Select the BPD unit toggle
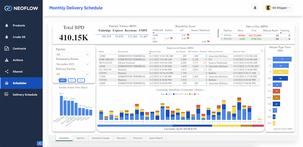 click(63, 80)
